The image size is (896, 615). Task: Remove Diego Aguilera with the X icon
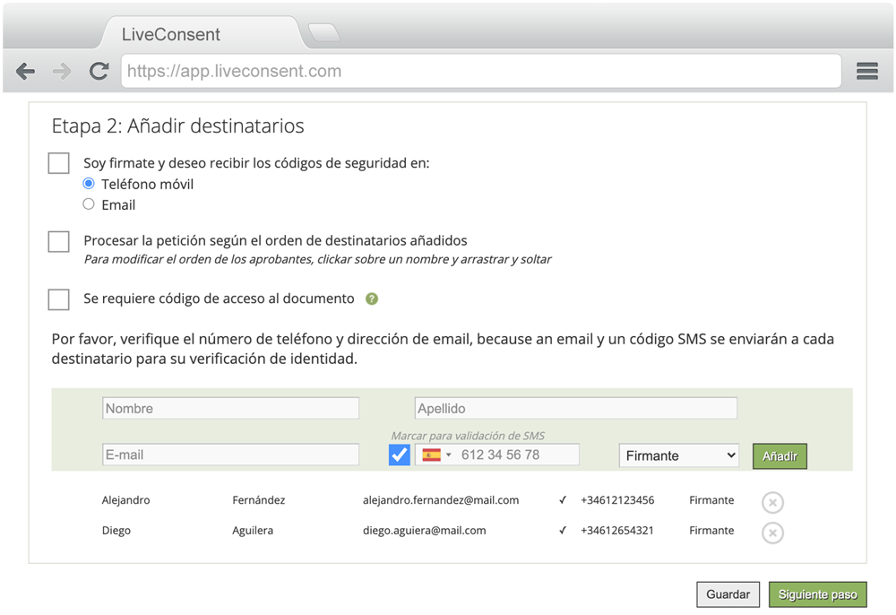pos(772,533)
